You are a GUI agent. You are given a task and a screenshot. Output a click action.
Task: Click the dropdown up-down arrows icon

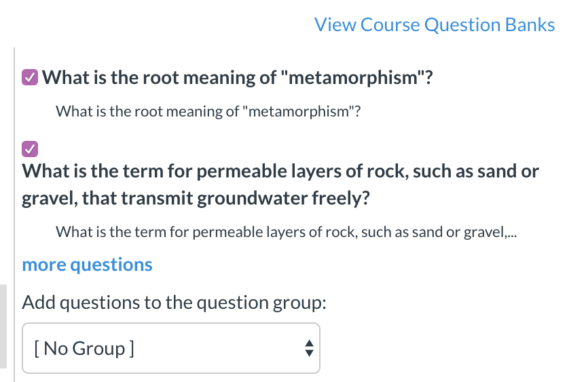(309, 348)
